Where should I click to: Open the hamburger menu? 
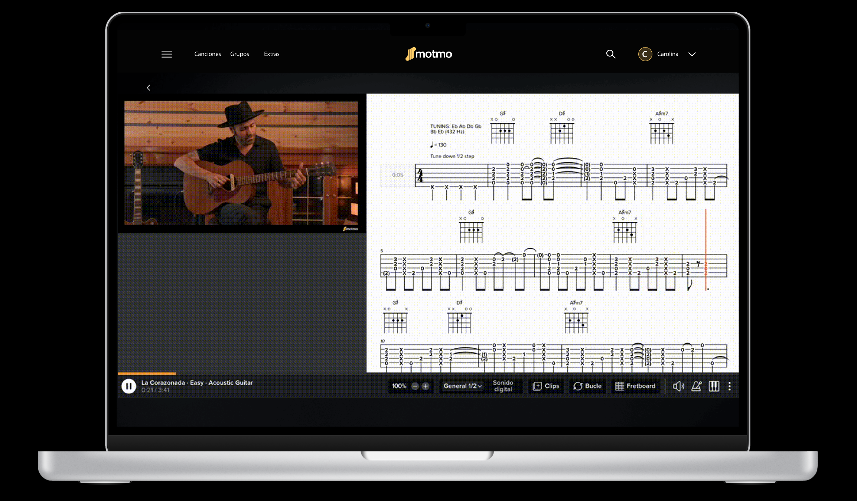[x=167, y=54]
